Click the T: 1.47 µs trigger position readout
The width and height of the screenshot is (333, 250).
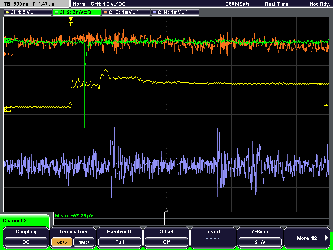(x=43, y=4)
